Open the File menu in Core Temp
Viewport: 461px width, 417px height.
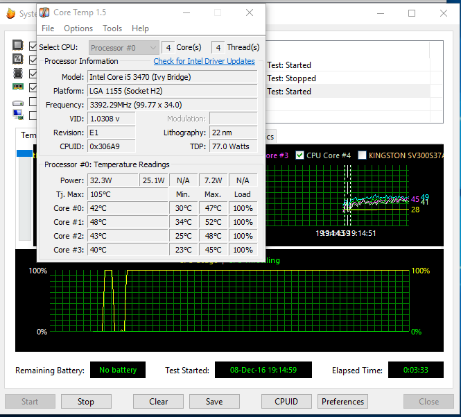click(x=48, y=28)
